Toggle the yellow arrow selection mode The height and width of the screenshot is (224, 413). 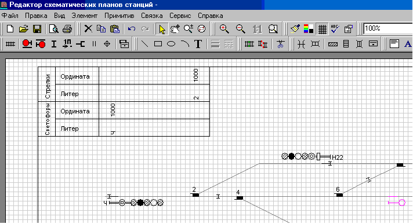tap(162, 29)
